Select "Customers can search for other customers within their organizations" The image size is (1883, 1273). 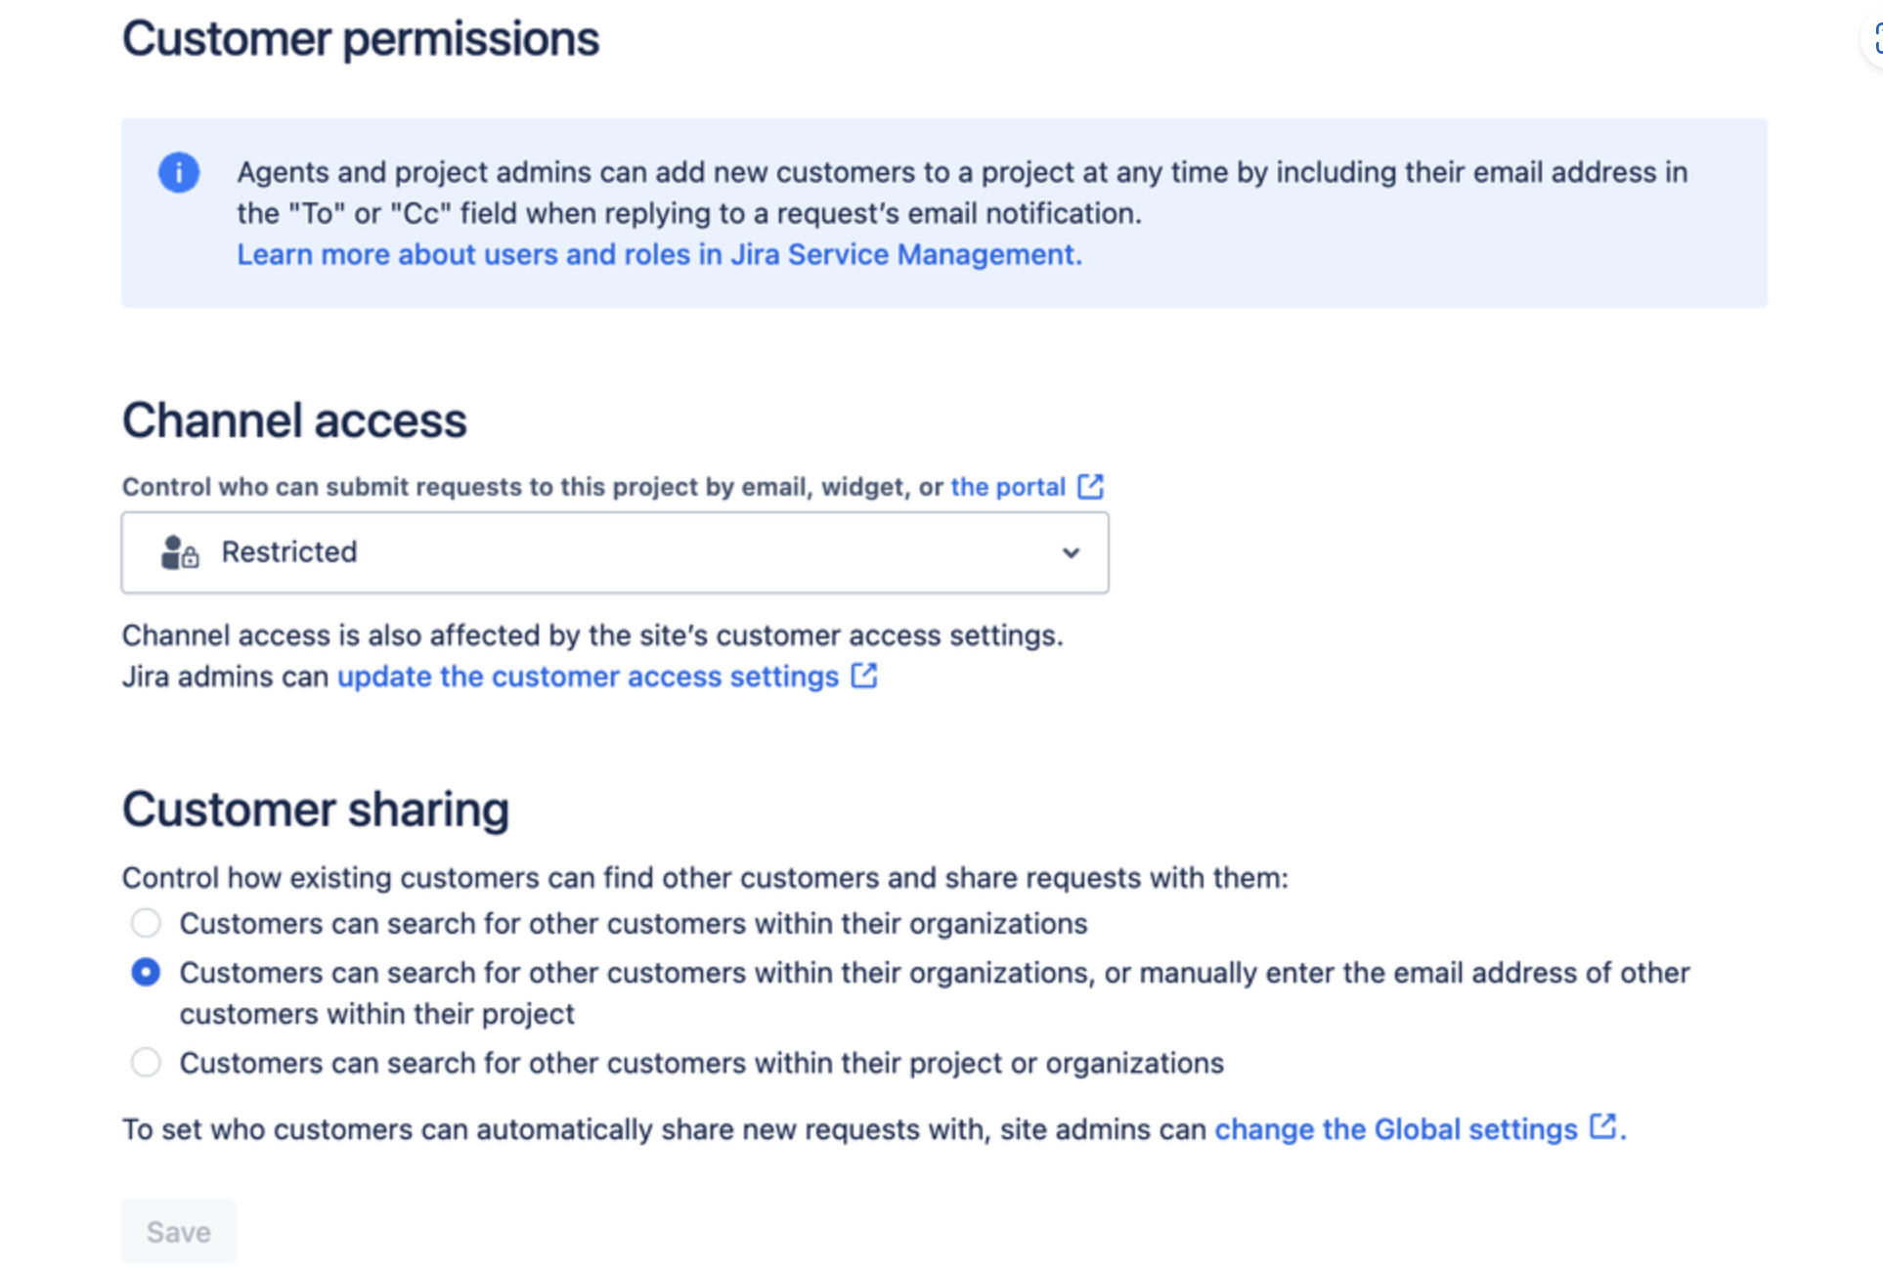[x=146, y=922]
